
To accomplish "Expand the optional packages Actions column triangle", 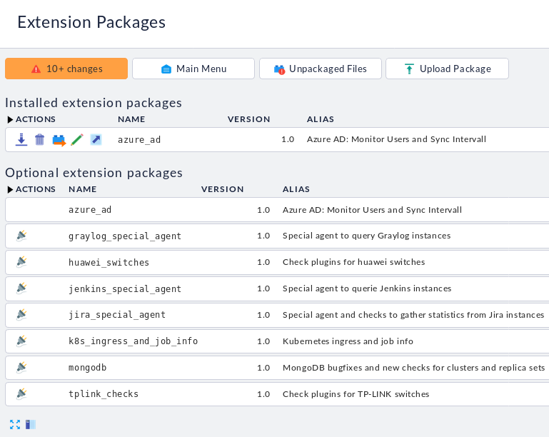I will (10, 190).
